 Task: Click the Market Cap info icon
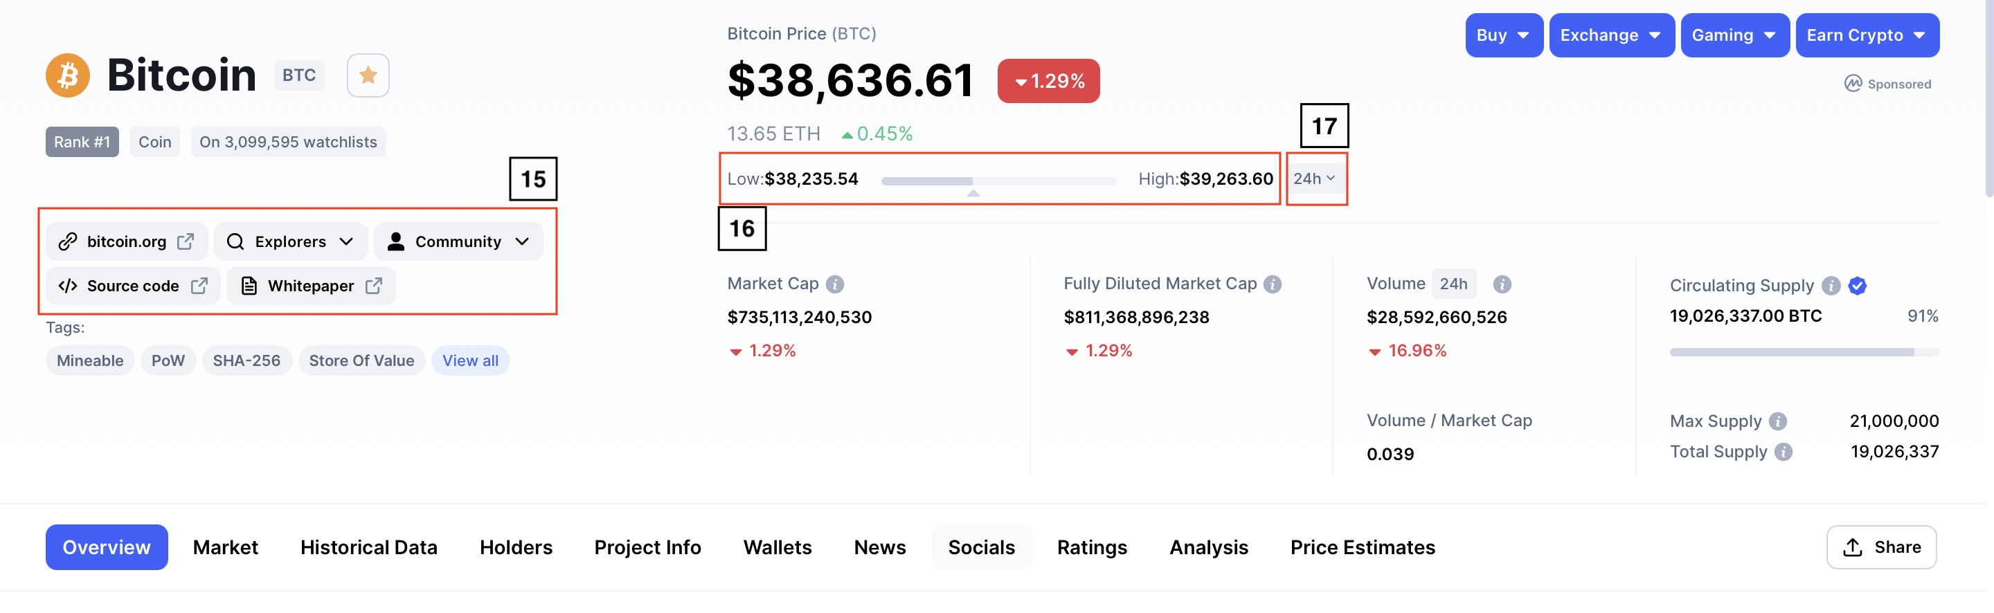834,284
